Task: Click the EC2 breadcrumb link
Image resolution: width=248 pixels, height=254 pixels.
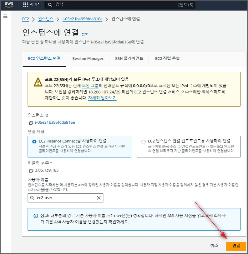Action: click(25, 19)
